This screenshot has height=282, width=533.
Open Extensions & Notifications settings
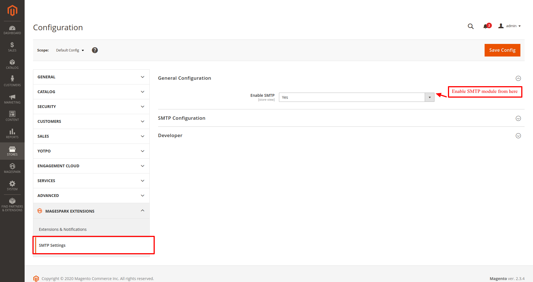click(63, 229)
